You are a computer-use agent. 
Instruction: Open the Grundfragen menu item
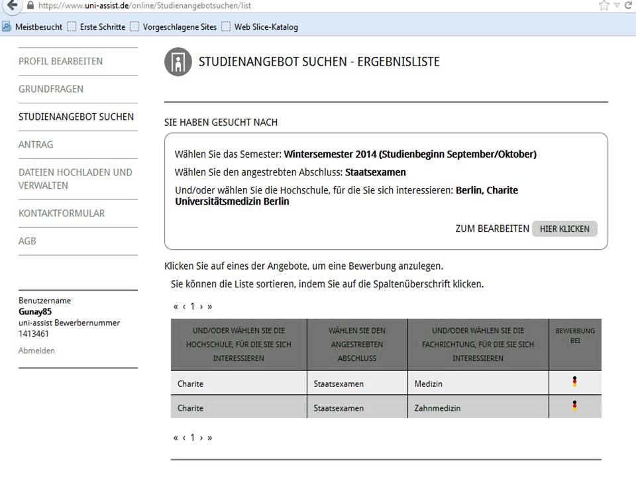coord(51,89)
